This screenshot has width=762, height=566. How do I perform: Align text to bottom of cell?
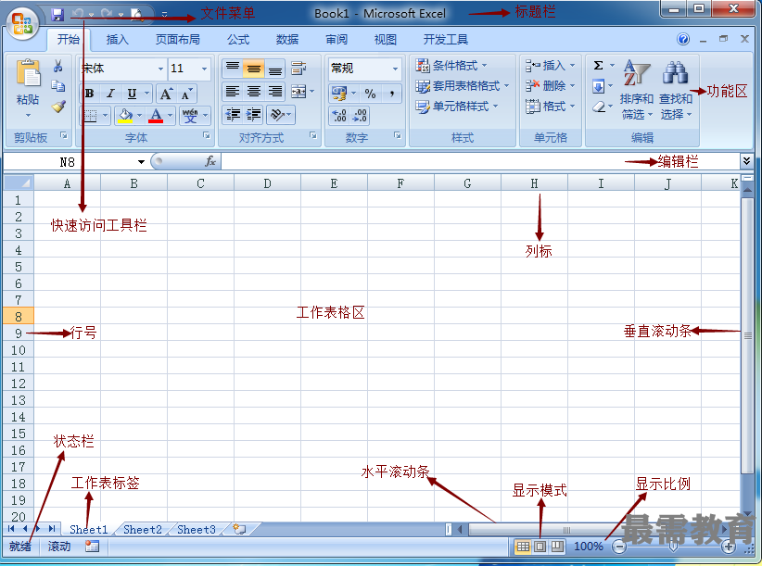[275, 69]
